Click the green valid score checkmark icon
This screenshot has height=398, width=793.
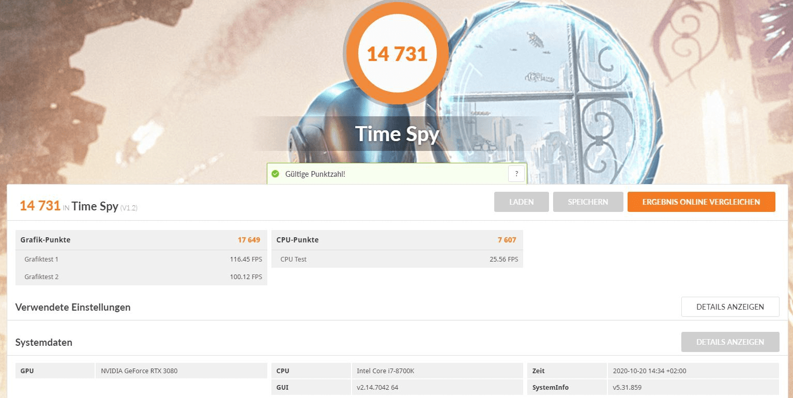click(275, 174)
